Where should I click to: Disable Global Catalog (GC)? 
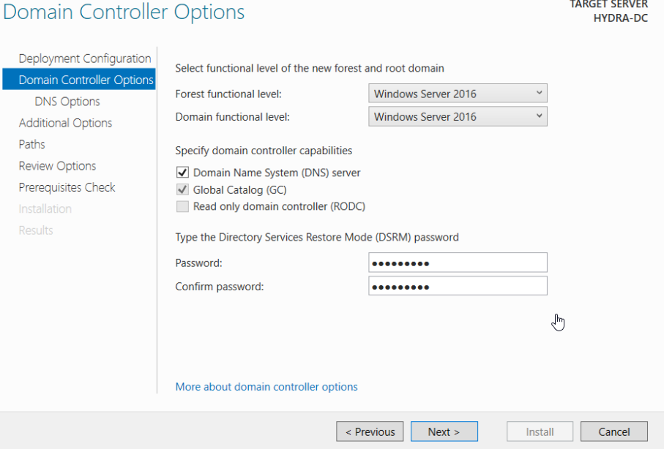pos(182,189)
